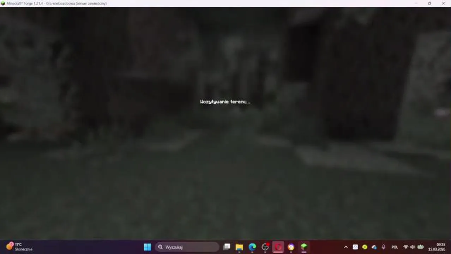Restore down the Minecraft window
The image size is (451, 254).
(429, 3)
